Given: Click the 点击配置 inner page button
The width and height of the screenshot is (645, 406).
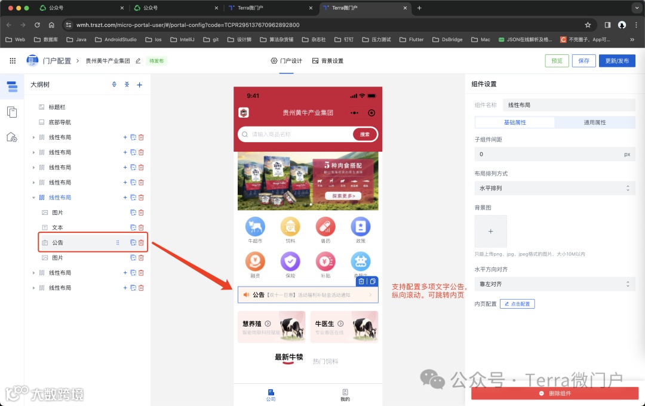Looking at the screenshot, I should [x=517, y=304].
